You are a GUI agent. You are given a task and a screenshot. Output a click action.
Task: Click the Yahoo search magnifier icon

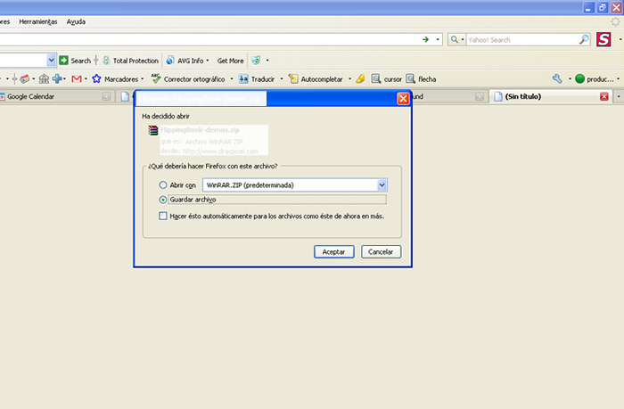click(x=585, y=39)
